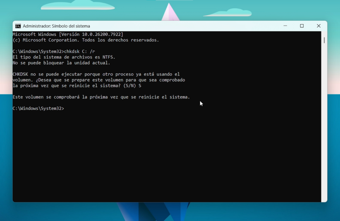Click the desktop wallpaper below the window
Screen dimensions: 340x221
click(170, 213)
